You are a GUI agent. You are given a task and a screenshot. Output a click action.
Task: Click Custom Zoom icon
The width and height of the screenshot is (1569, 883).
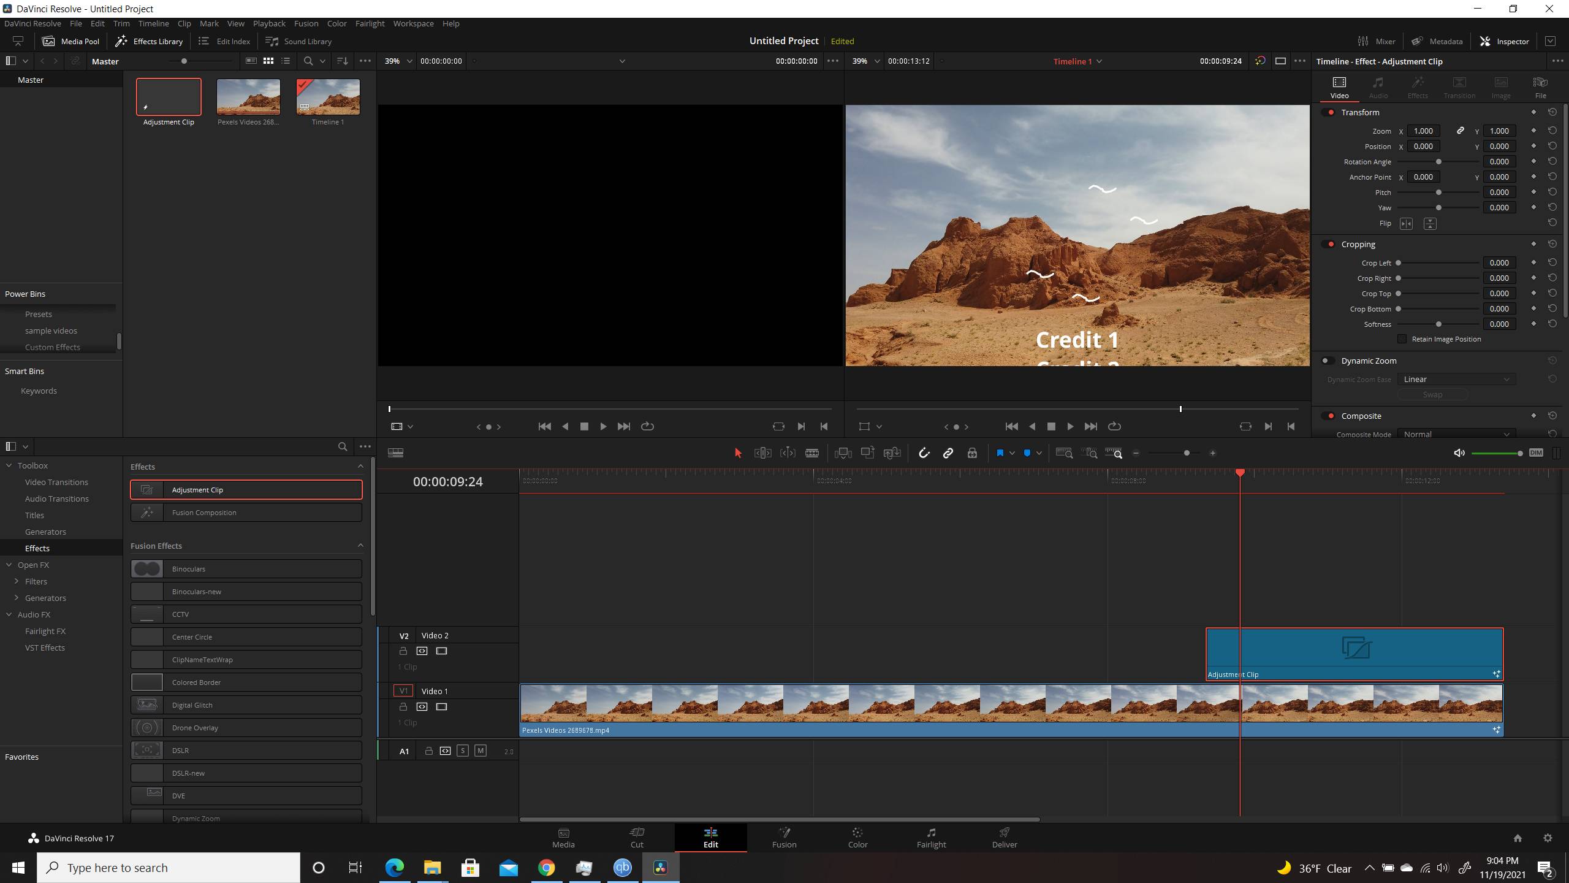click(x=1114, y=453)
